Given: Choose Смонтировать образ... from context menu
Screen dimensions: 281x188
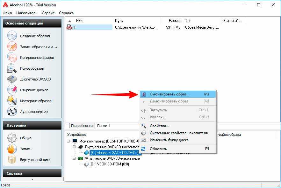Looking at the screenshot, I should [178, 94].
